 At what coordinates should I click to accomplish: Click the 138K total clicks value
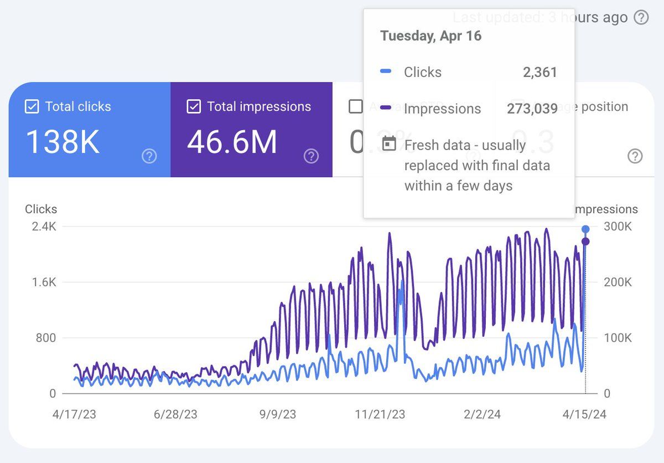pos(63,142)
